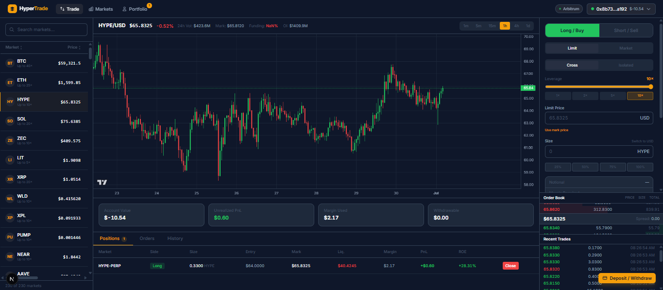The height and width of the screenshot is (290, 663).
Task: Click the card icon on Deposit / Withdraw
Action: [x=605, y=278]
